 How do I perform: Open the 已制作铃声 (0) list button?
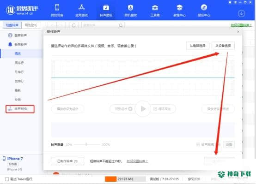(67, 161)
